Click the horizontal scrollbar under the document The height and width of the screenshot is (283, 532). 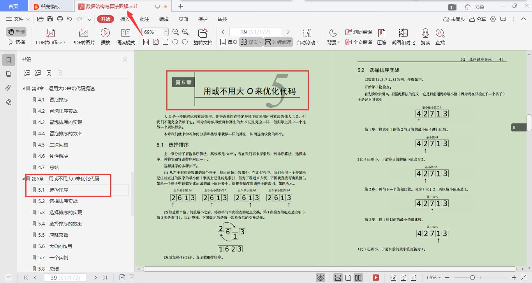click(x=330, y=269)
